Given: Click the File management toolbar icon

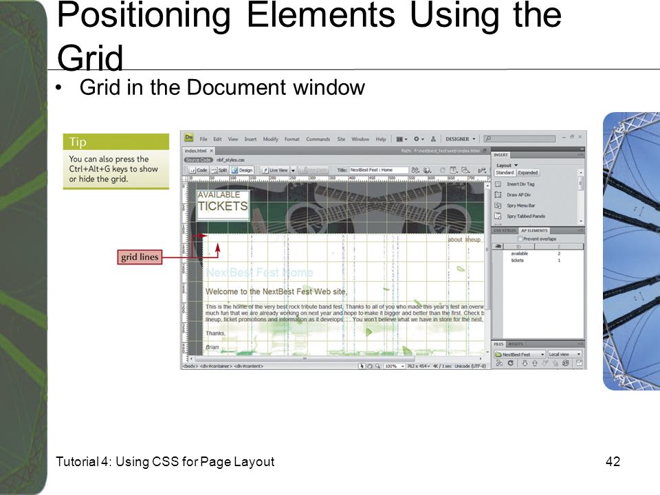Looking at the screenshot, I should (415, 170).
